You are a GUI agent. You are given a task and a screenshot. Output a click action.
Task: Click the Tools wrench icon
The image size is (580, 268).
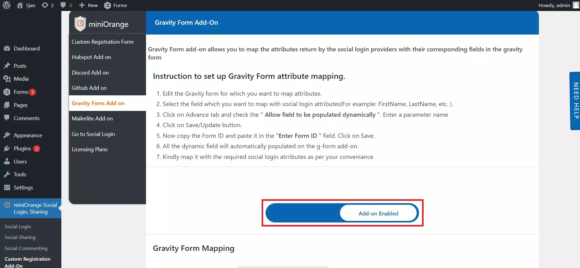[7, 174]
